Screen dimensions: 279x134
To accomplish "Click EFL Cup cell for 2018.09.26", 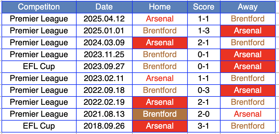I will pyautogui.click(x=39, y=126).
